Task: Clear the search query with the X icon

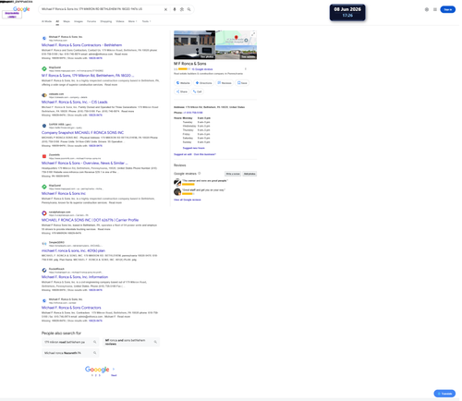Action: (165, 9)
